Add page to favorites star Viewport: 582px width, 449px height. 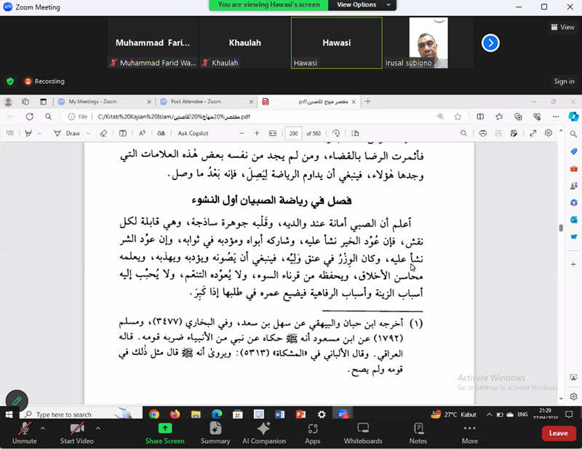pos(458,116)
